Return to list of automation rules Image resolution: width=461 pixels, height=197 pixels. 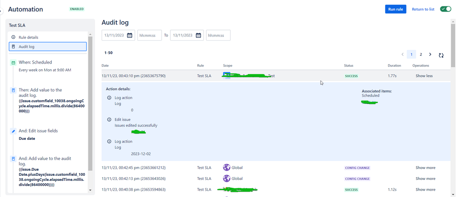coord(423,9)
